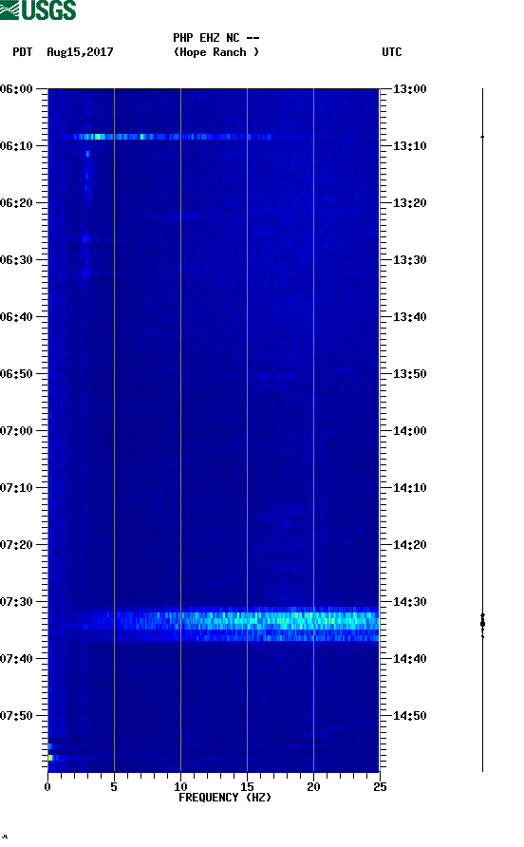Click the '07:30' PDT time label
The height and width of the screenshot is (847, 524).
click(16, 602)
